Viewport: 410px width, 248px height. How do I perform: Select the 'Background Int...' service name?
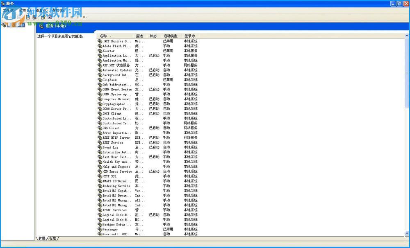[x=116, y=75]
